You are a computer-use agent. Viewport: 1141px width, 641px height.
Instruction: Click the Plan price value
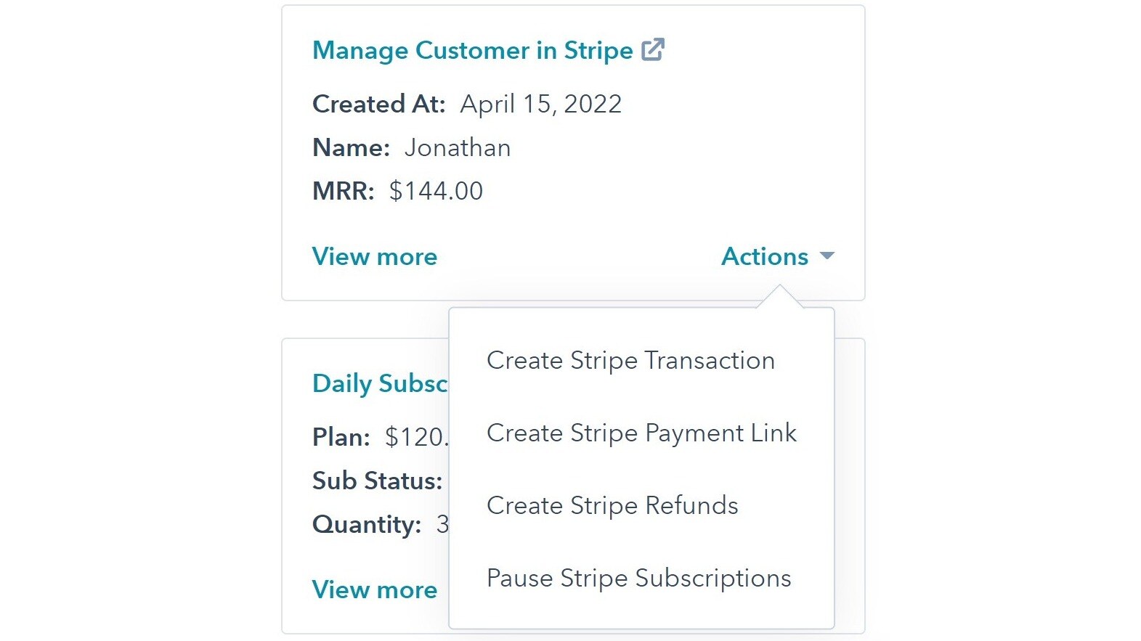pos(416,437)
